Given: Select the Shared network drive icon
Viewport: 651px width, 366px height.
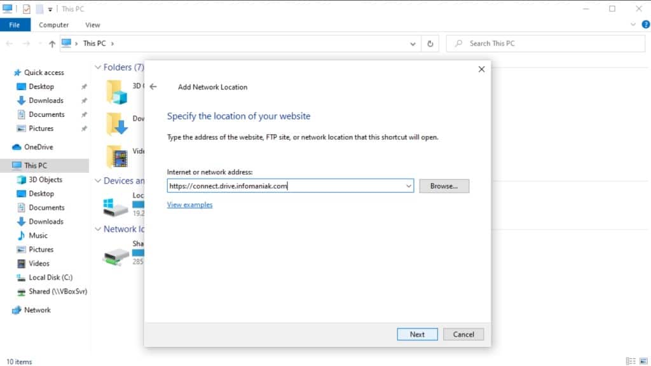Looking at the screenshot, I should point(116,256).
